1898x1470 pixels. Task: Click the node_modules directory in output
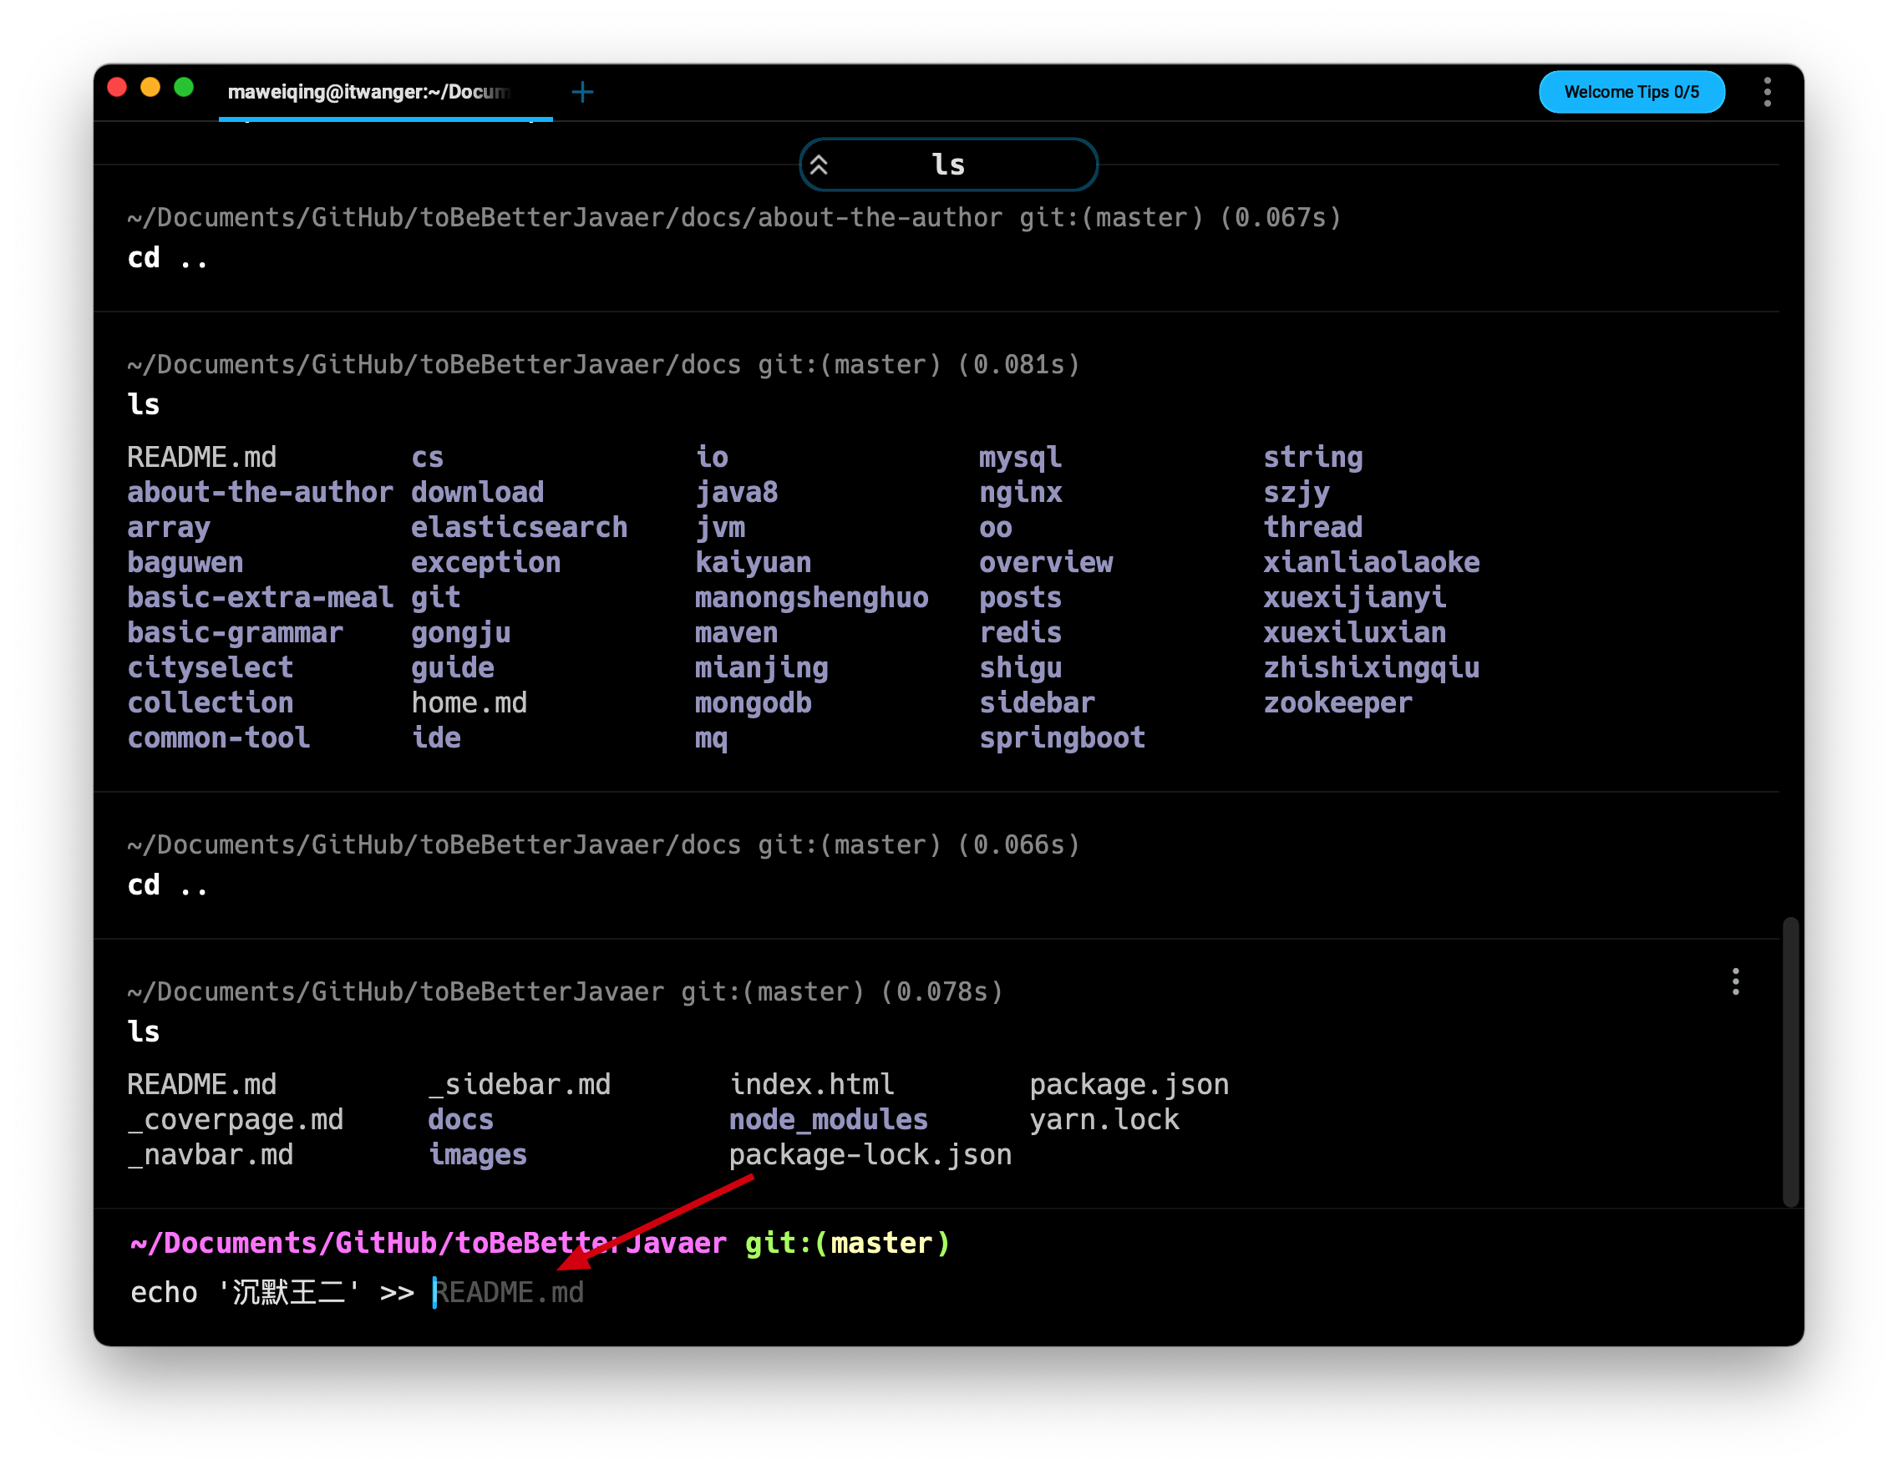(827, 1120)
